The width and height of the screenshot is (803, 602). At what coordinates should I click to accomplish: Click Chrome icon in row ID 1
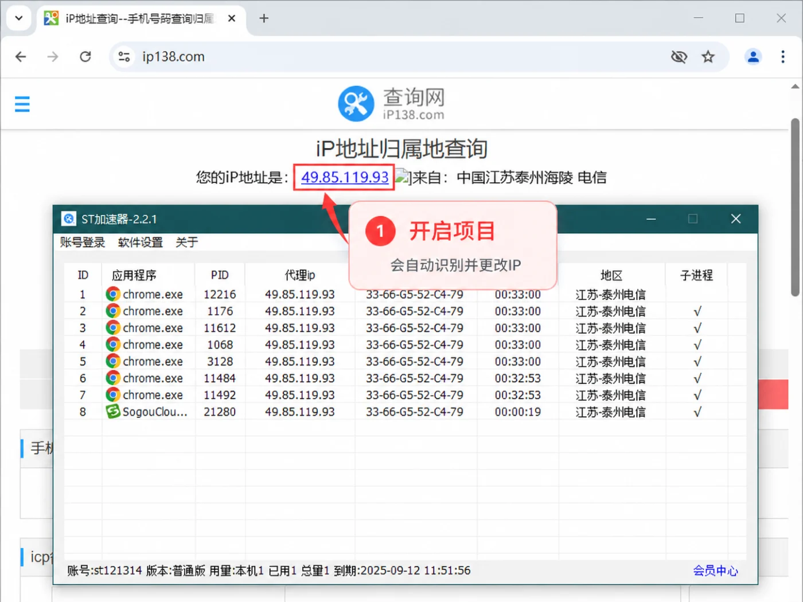pos(113,295)
